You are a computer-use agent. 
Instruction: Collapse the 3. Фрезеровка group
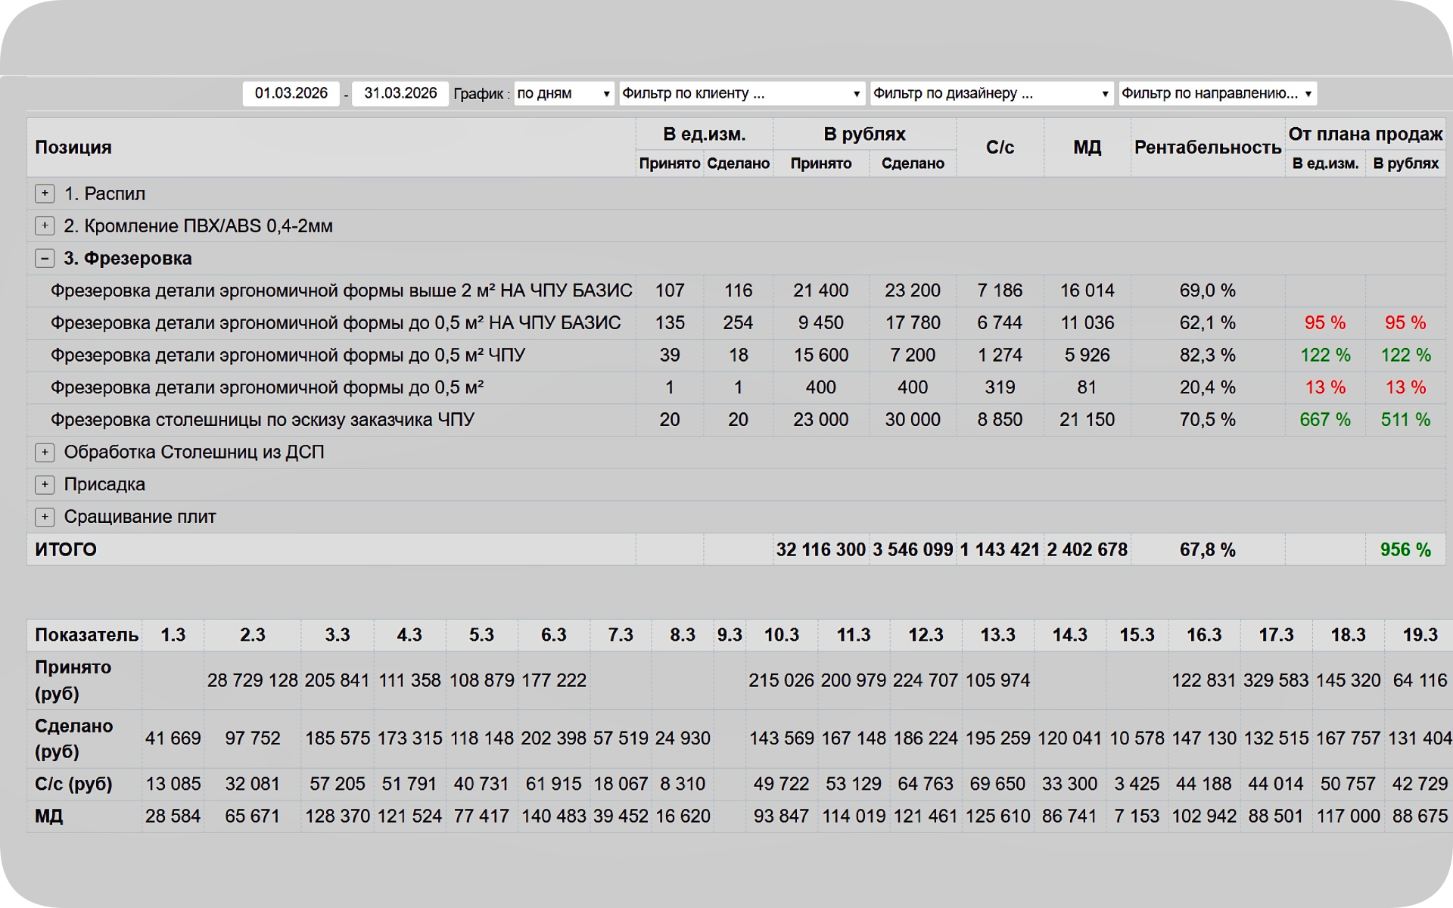pos(45,258)
